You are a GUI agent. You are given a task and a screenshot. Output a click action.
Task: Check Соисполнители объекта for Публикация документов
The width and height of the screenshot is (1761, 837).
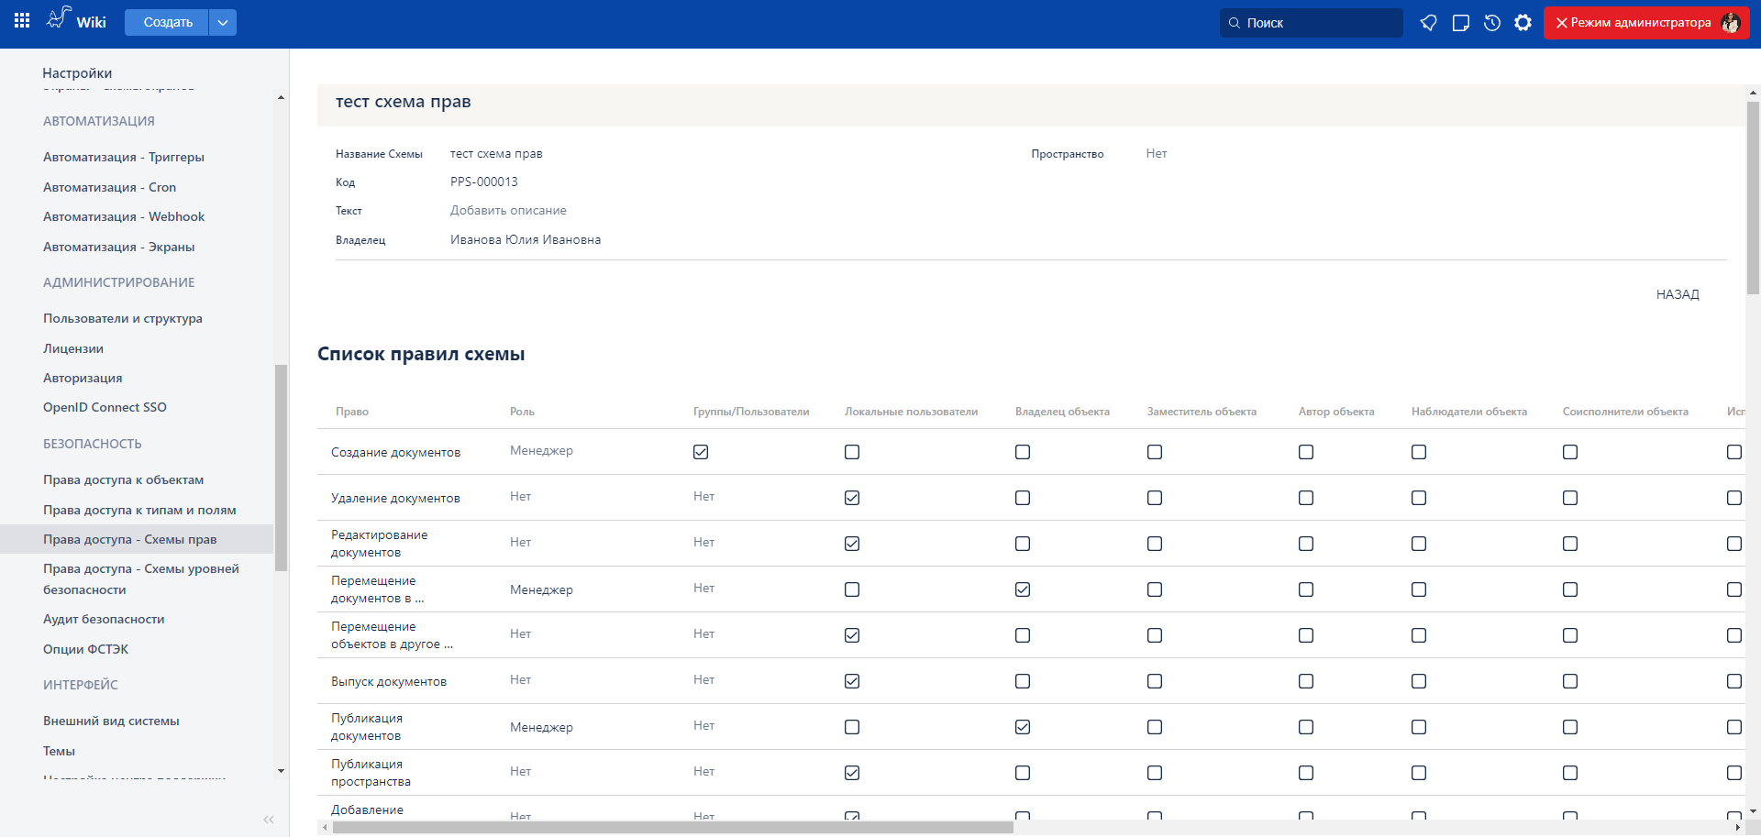coord(1570,727)
